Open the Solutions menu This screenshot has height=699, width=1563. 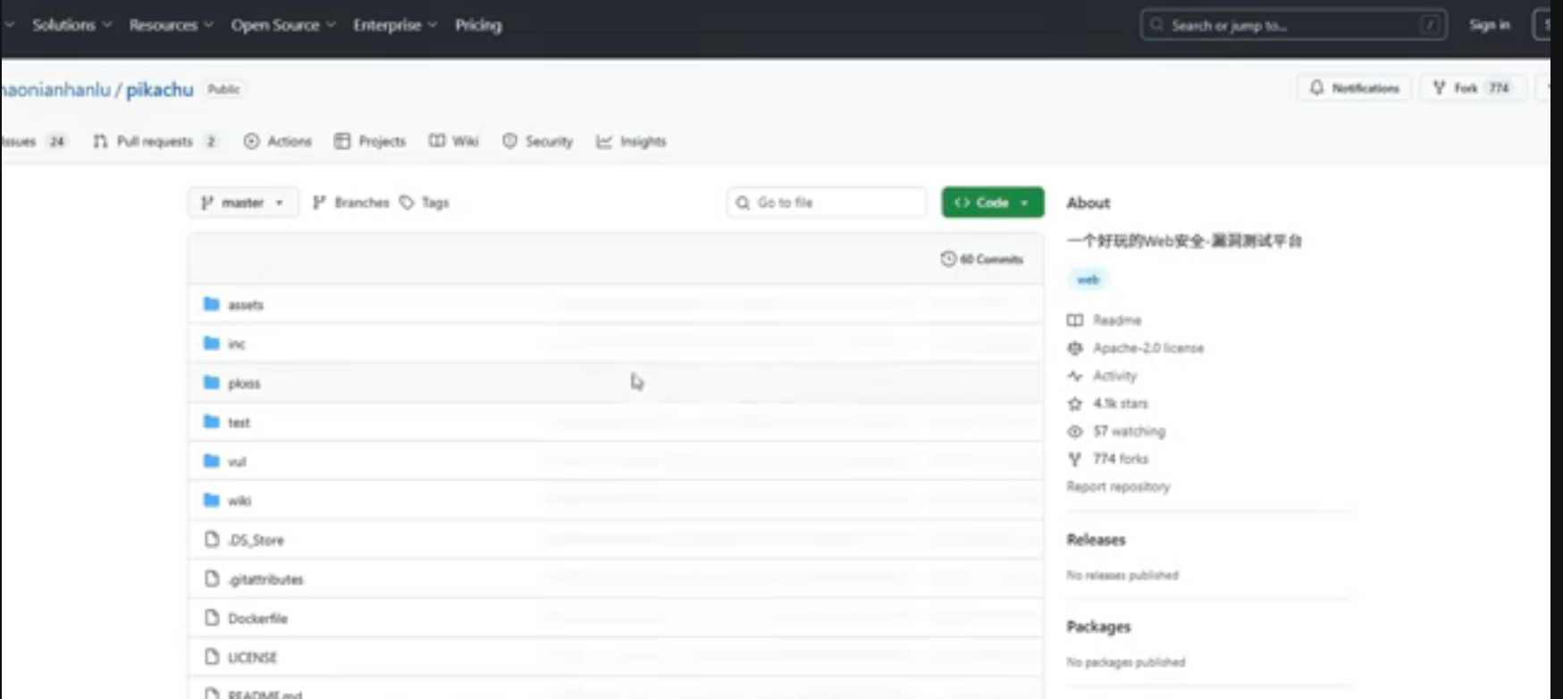pos(71,25)
